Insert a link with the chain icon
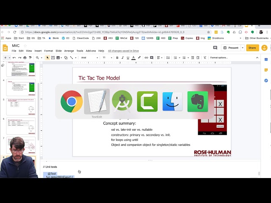 (x=146, y=58)
